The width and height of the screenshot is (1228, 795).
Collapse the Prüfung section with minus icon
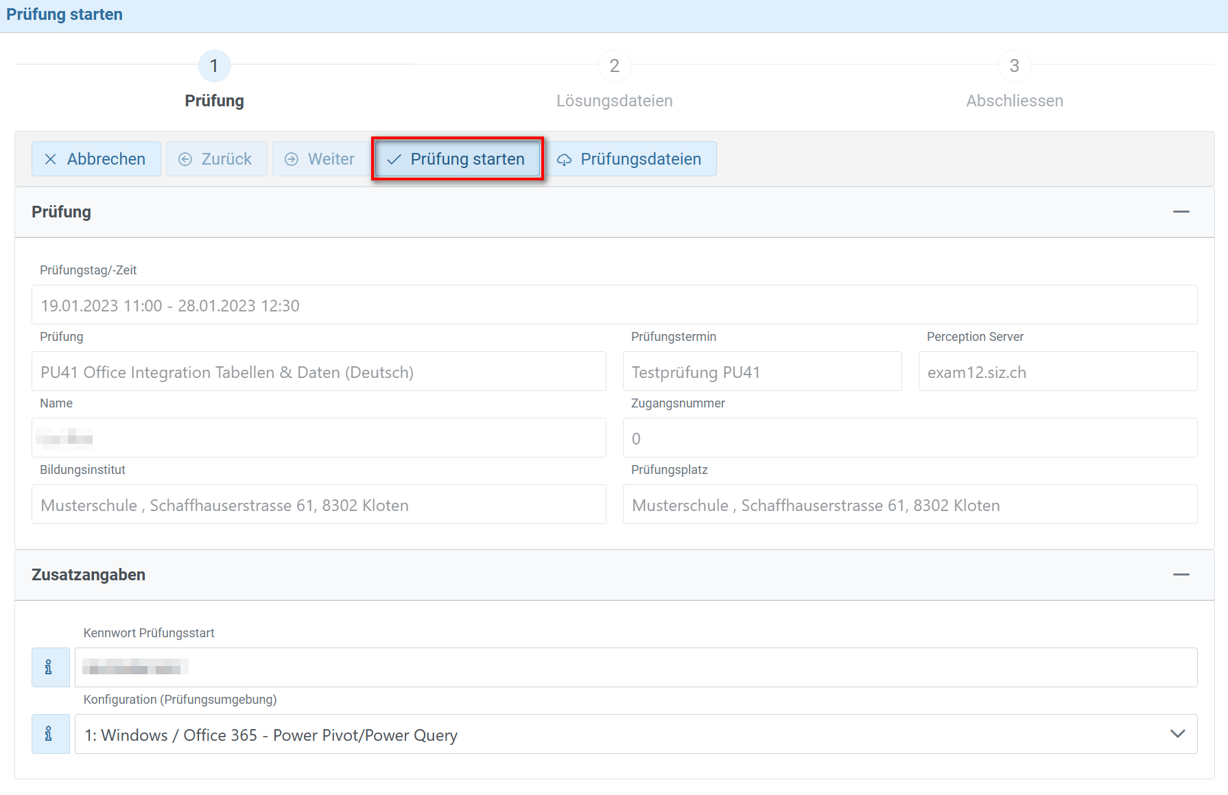click(1181, 212)
